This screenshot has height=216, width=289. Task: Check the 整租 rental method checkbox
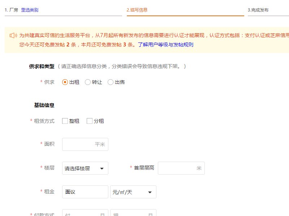point(64,121)
